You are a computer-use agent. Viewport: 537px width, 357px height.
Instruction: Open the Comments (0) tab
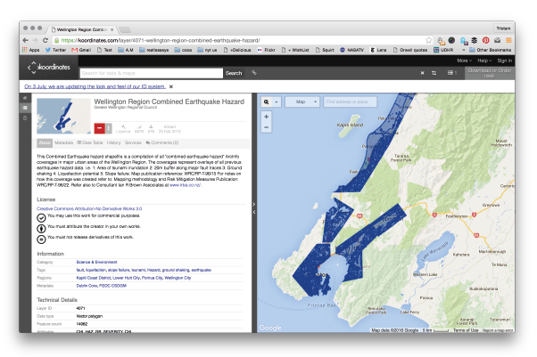click(162, 143)
